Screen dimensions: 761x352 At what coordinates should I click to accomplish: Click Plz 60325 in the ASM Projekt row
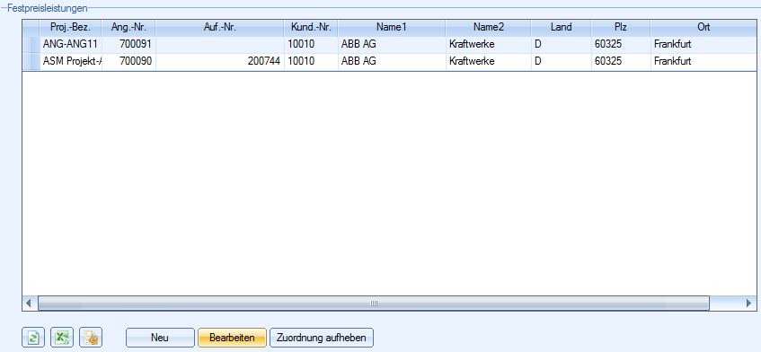[x=621, y=62]
